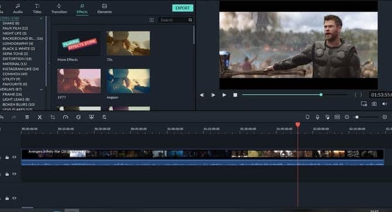Screen dimensions: 392x212
Task: Toggle the lock on the lowest timeline track
Action: click(x=7, y=199)
